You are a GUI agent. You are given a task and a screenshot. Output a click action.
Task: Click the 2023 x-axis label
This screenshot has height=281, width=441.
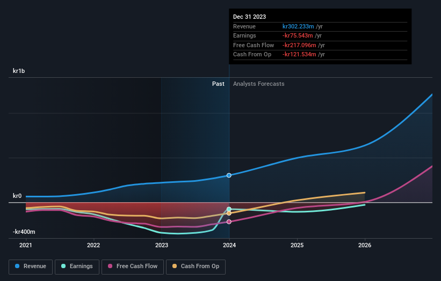click(162, 245)
